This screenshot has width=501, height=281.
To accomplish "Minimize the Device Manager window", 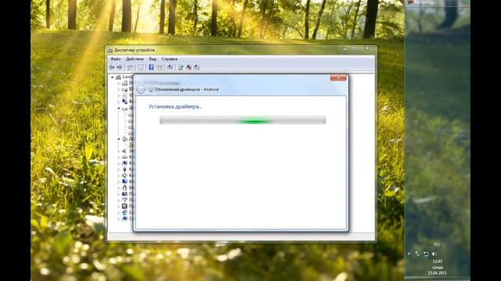I will [x=344, y=48].
